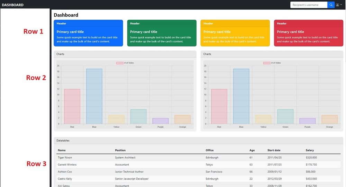Click the Red bar in right chart
Viewport: 346px width, 187px height.
pyautogui.click(x=219, y=107)
